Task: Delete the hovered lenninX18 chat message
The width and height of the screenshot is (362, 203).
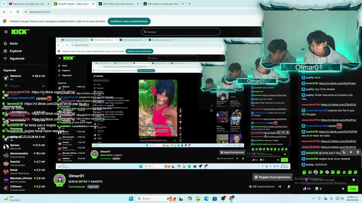Action: coord(358,153)
